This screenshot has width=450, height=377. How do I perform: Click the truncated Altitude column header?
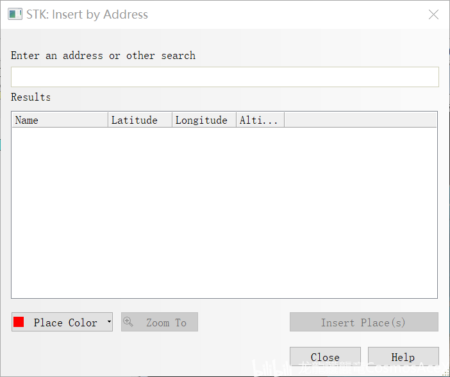pos(260,120)
